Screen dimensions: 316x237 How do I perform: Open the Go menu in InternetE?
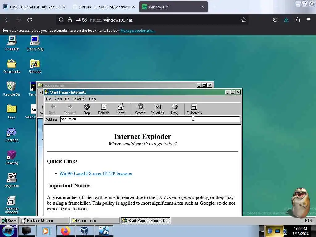67,99
